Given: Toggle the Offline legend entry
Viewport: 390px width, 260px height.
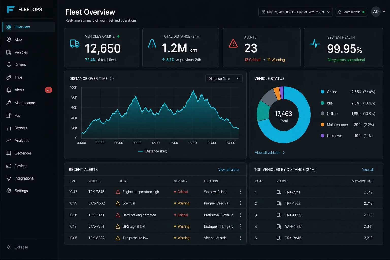Looking at the screenshot, I should point(348,113).
